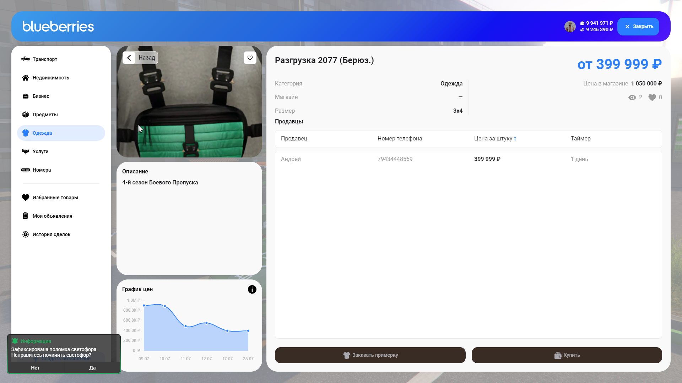Viewport: 682px width, 383px height.
Task: Open the Транспорт category
Action: point(61,59)
